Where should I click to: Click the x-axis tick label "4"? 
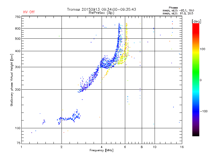click(102, 147)
